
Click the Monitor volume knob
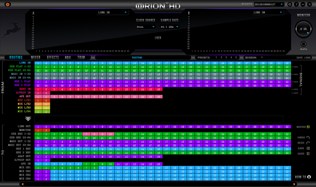pos(303,29)
